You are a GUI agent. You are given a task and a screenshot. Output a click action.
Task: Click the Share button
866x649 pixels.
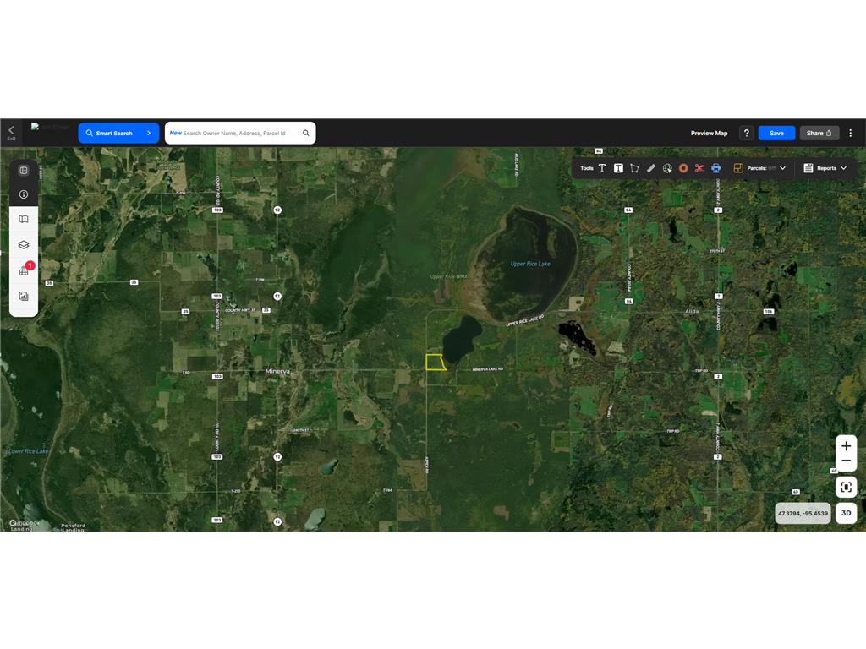tap(819, 133)
